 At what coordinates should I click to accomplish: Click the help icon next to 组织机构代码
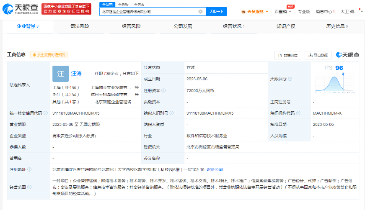298,113
